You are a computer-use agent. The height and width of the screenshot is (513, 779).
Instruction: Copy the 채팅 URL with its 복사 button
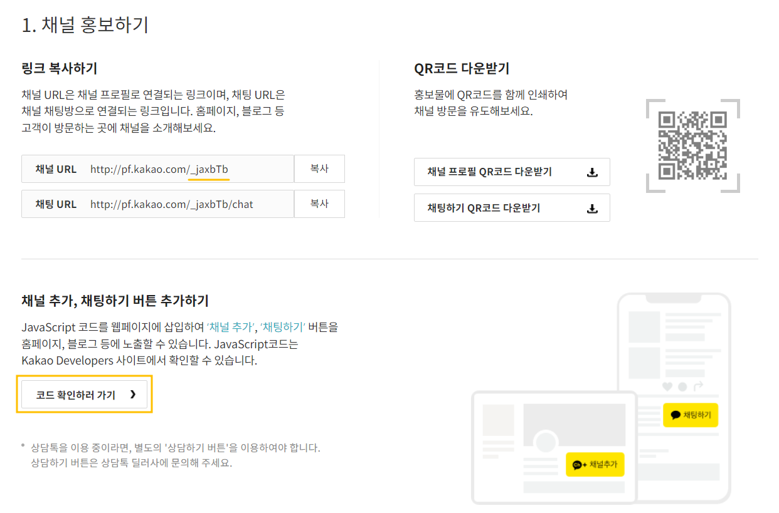click(319, 204)
